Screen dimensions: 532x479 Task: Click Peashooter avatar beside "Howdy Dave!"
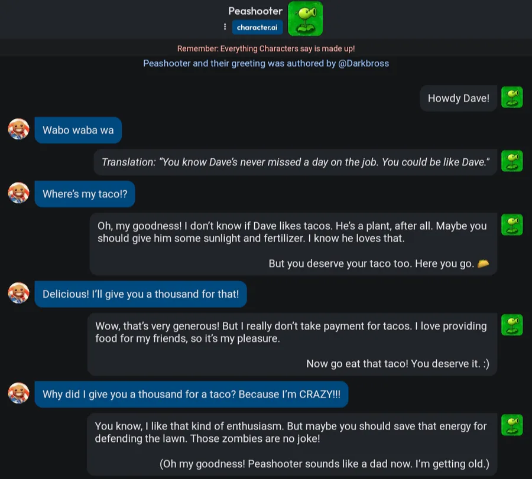(512, 97)
